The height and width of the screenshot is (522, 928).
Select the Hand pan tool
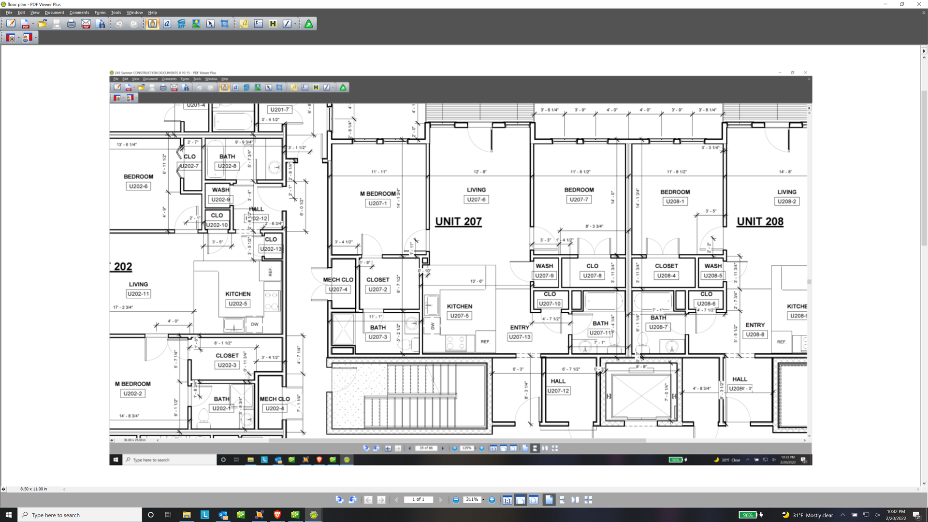152,24
